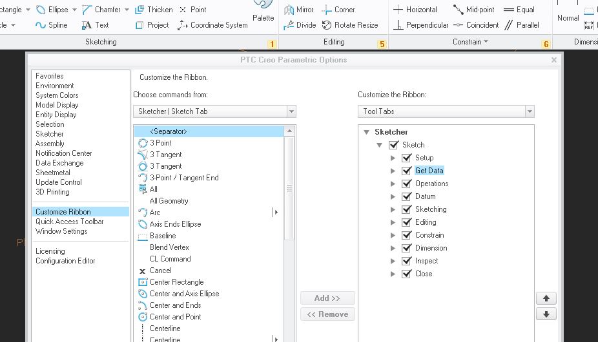Select the Point sketch tool
The width and height of the screenshot is (598, 342).
point(192,10)
